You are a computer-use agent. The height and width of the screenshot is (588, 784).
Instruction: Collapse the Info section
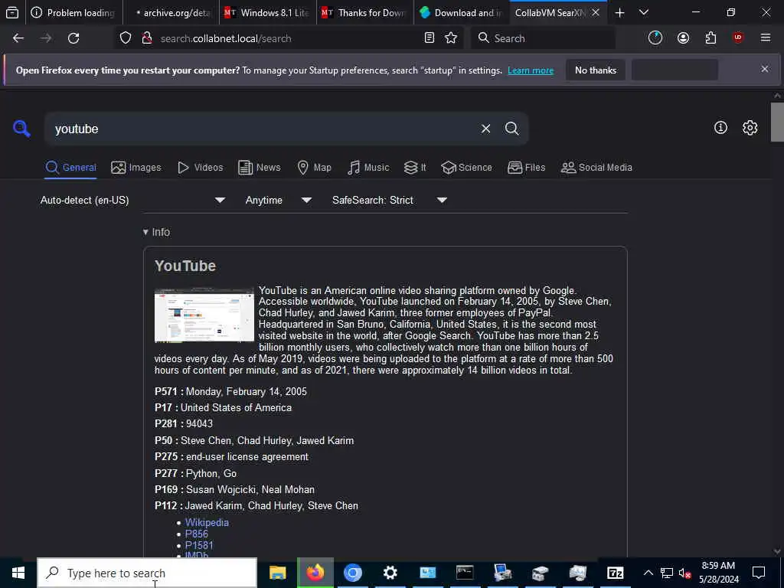[156, 232]
